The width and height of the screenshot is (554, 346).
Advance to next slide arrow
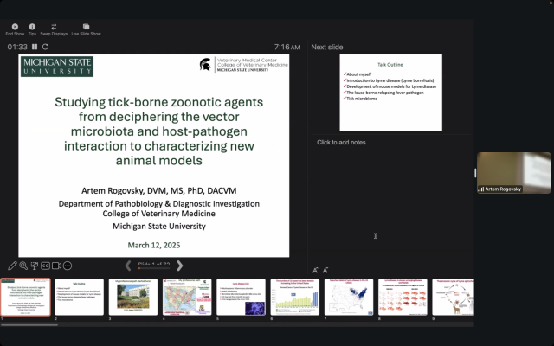click(179, 266)
